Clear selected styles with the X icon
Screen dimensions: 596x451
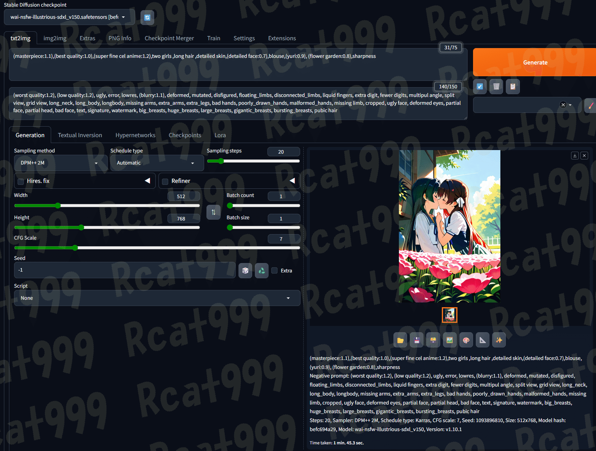pyautogui.click(x=563, y=105)
